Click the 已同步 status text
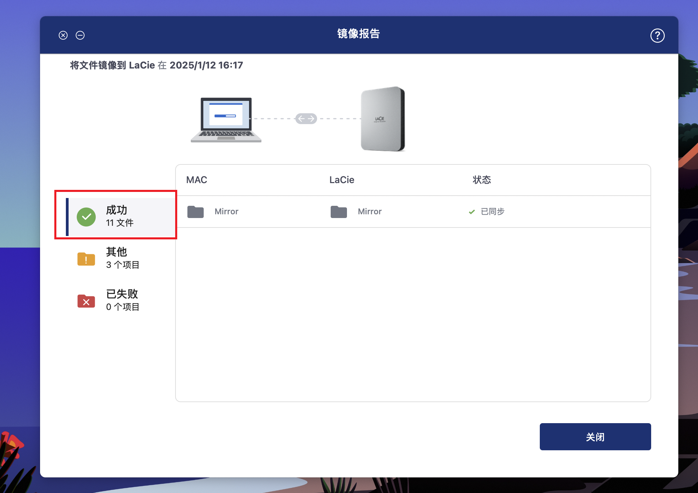The height and width of the screenshot is (493, 698). click(493, 212)
